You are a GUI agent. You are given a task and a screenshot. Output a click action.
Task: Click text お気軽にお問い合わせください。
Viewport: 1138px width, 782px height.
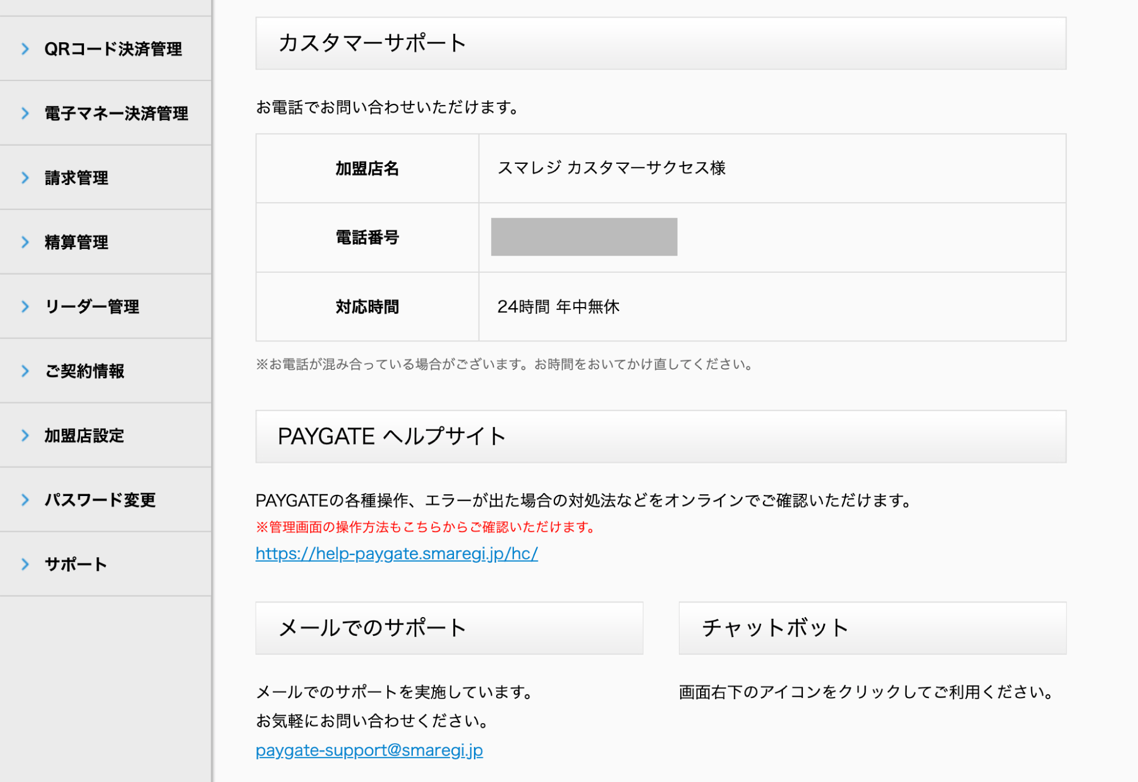click(372, 721)
